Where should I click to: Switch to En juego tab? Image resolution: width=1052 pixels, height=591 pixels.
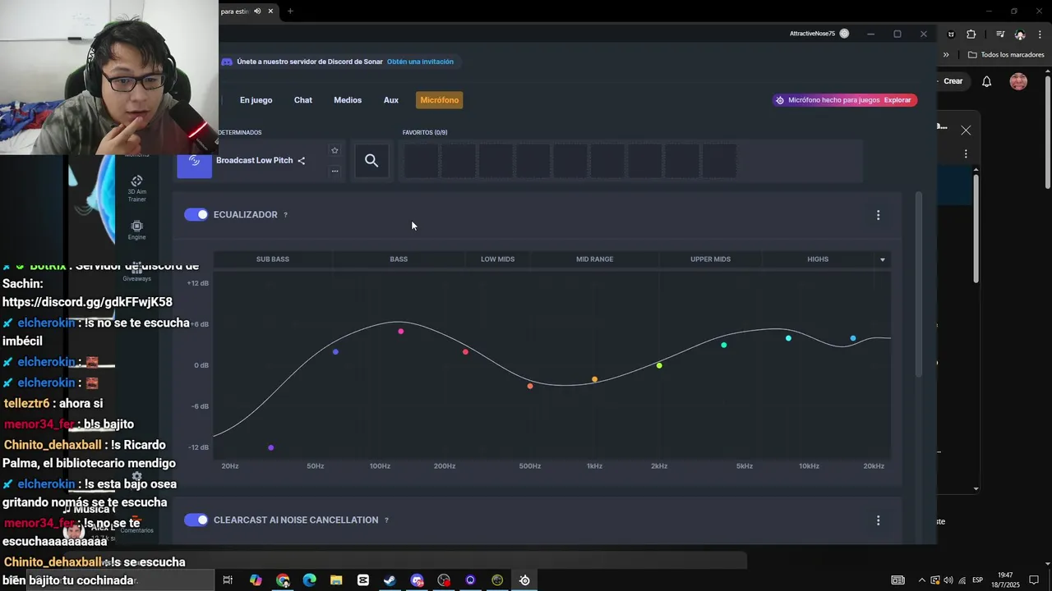click(256, 100)
